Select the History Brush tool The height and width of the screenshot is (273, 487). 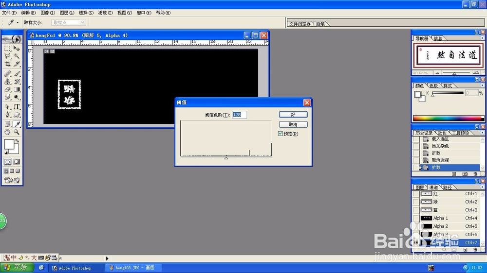coord(17,82)
